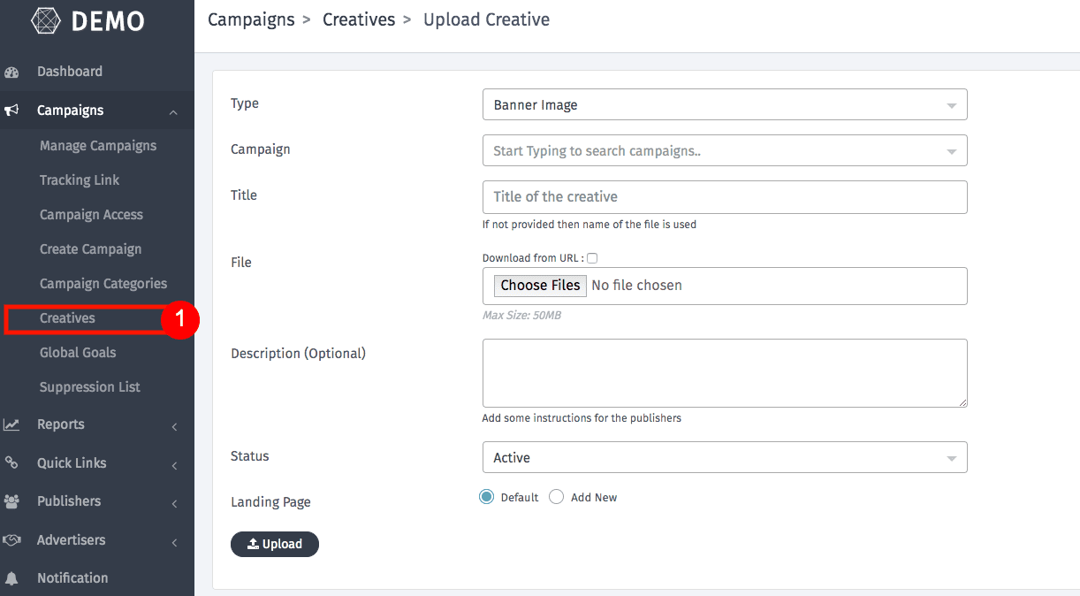Click the Quick Links chain icon
This screenshot has width=1080, height=596.
11,463
